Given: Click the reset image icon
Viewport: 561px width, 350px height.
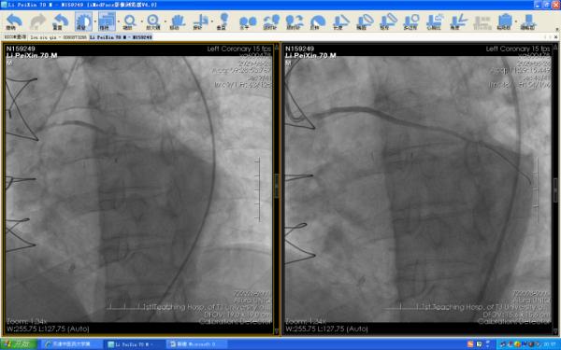Looking at the screenshot, I should click(60, 21).
